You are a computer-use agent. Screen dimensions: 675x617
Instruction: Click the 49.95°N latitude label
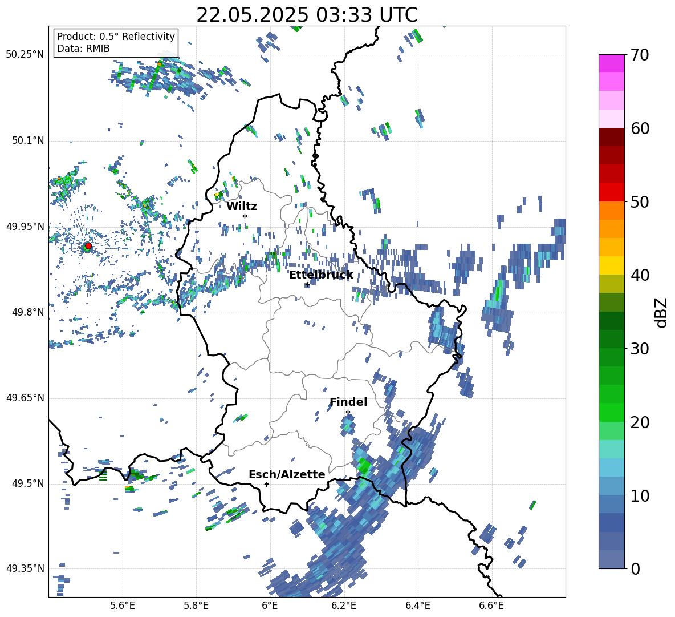point(25,227)
